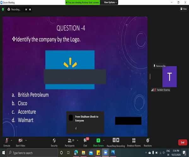
Task: Open the Reactions menu
Action: coord(148,143)
